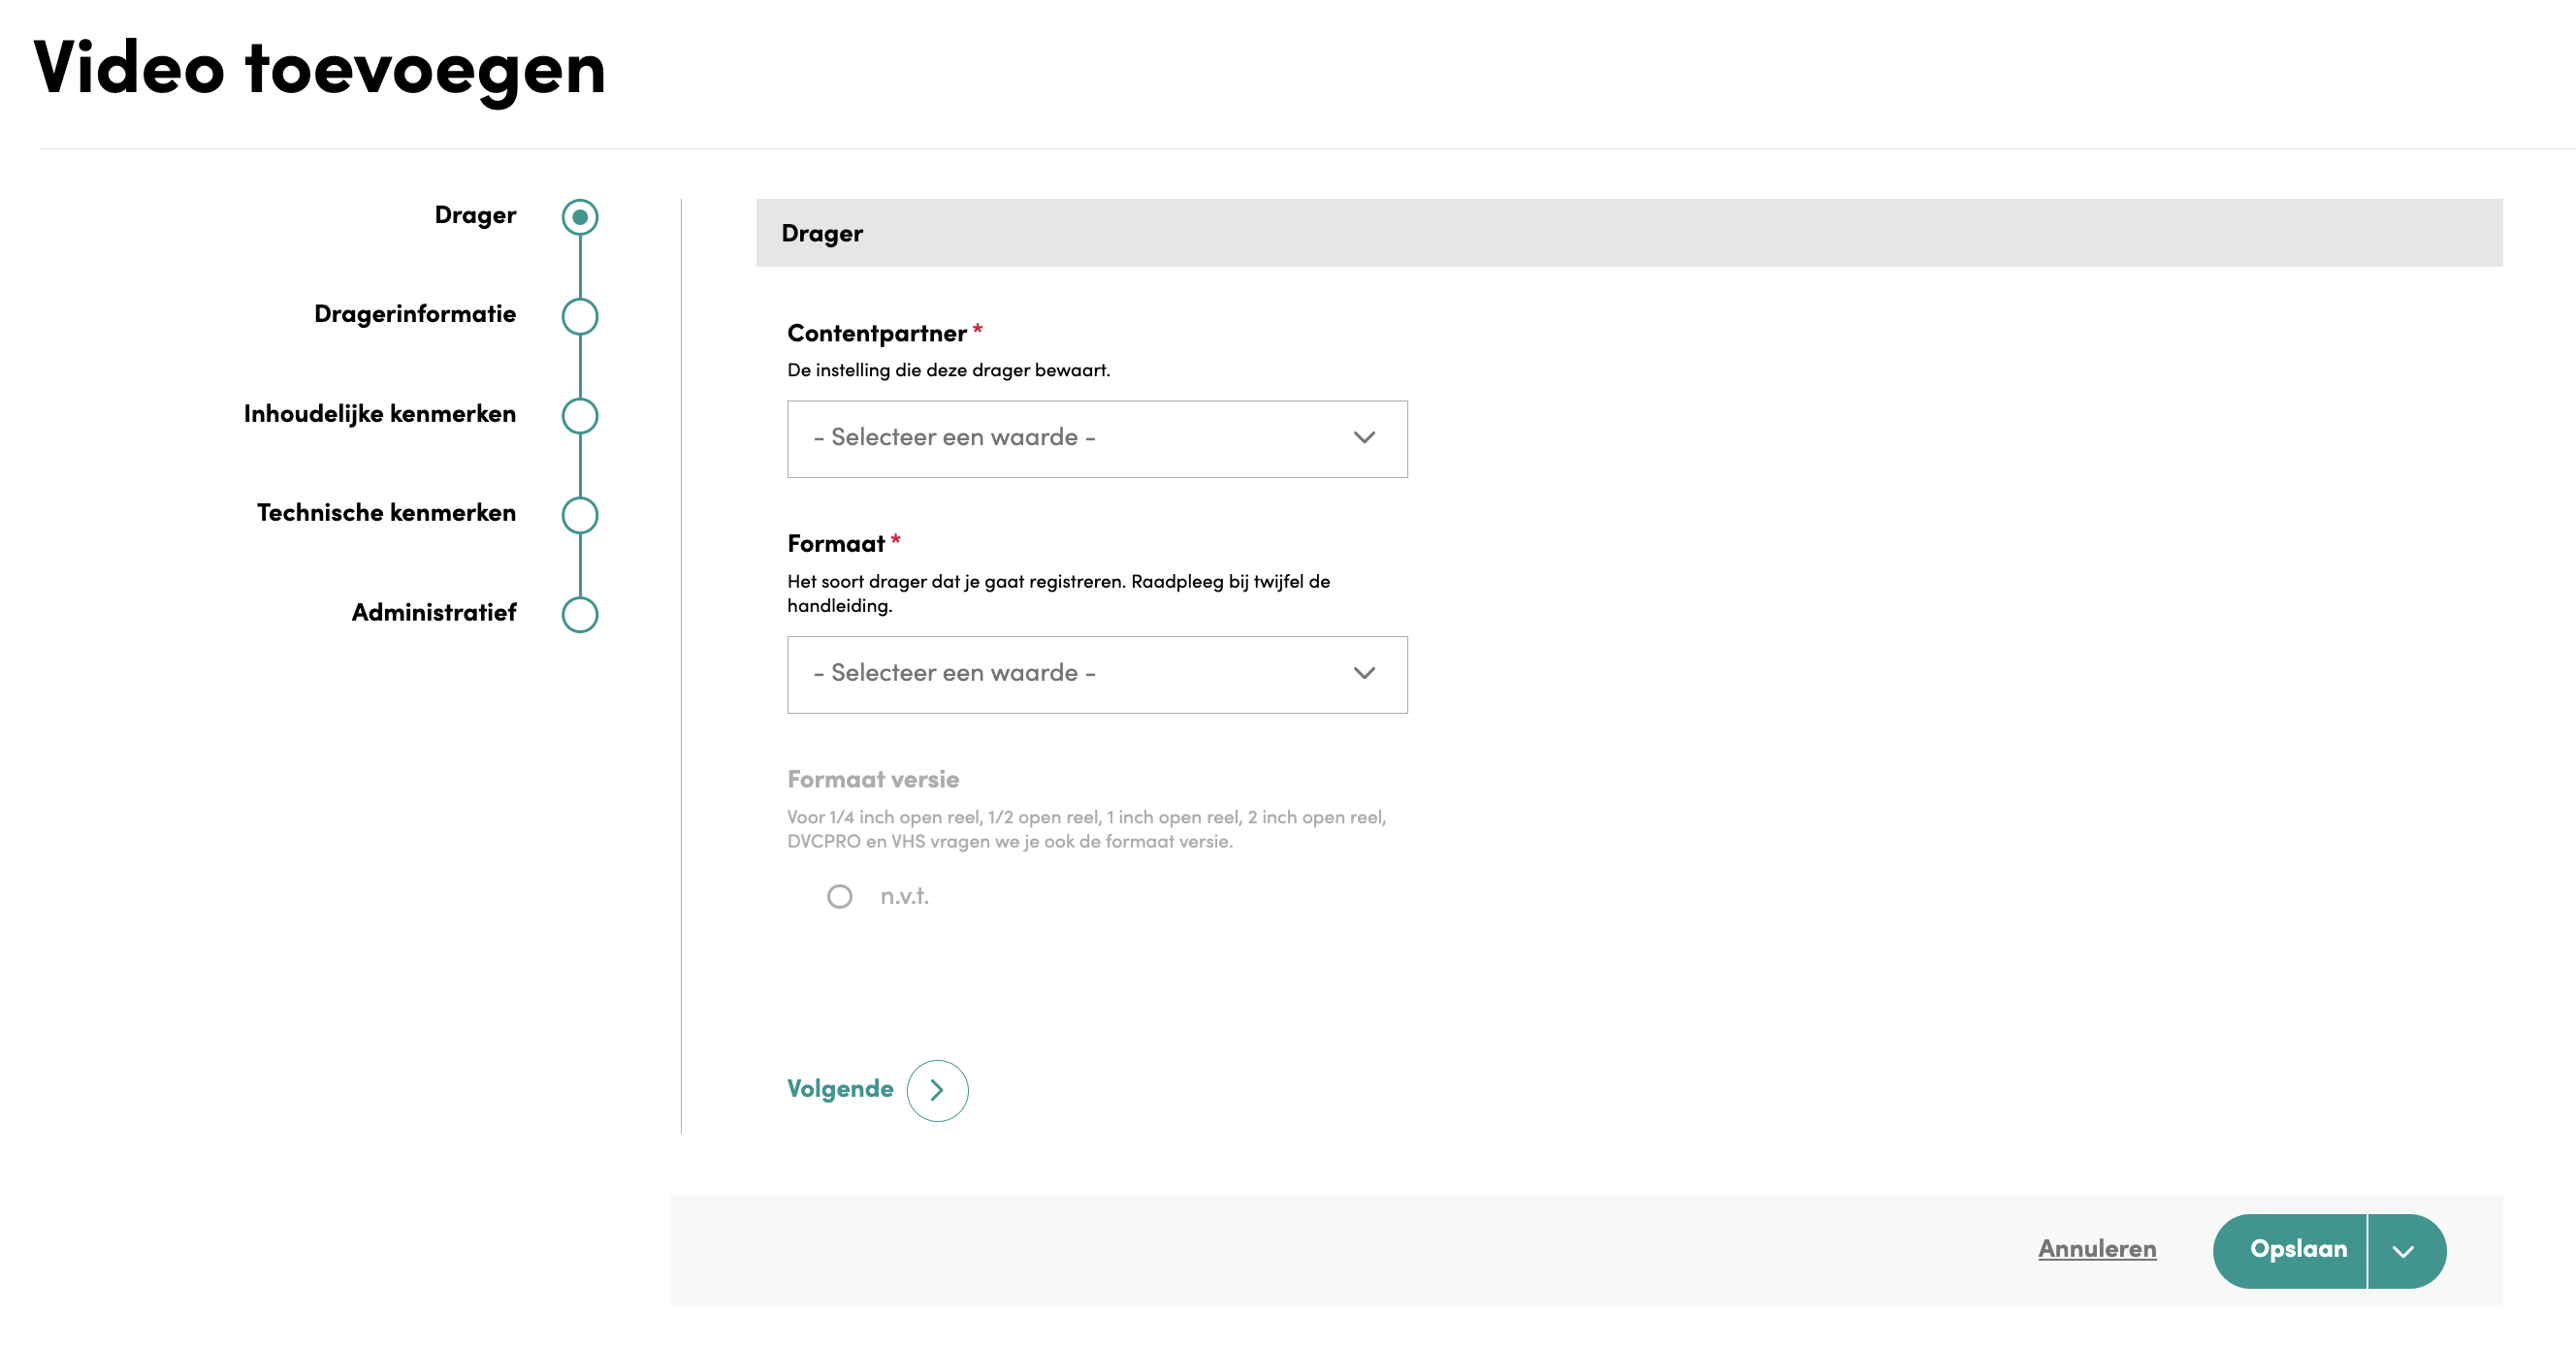Click the Administratief step circle

[580, 614]
